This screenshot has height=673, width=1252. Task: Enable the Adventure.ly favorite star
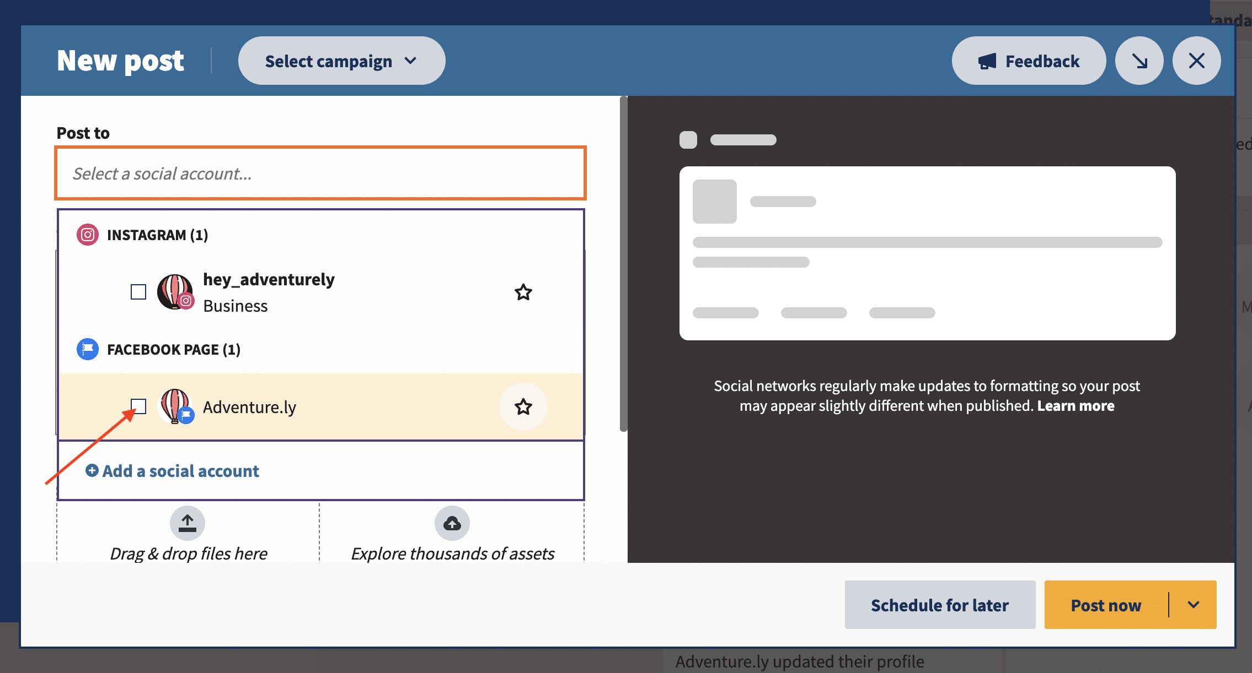[x=523, y=407]
